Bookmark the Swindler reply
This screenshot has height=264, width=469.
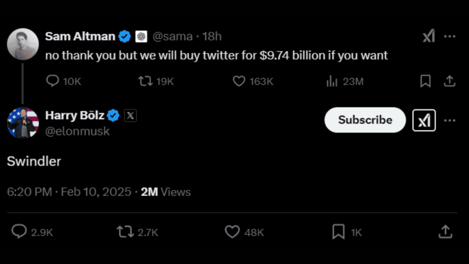pos(338,232)
